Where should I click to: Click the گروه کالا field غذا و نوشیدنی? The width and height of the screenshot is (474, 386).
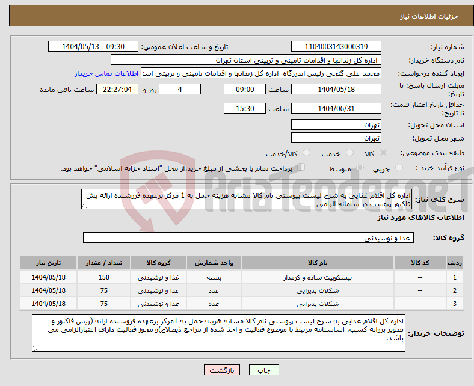[248, 238]
